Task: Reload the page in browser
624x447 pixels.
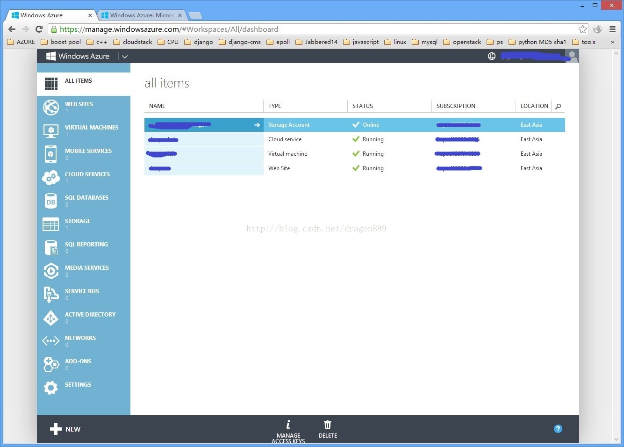Action: tap(39, 29)
